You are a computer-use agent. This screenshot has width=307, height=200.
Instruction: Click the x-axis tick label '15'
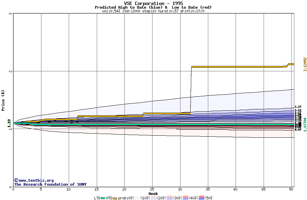tap(96, 189)
